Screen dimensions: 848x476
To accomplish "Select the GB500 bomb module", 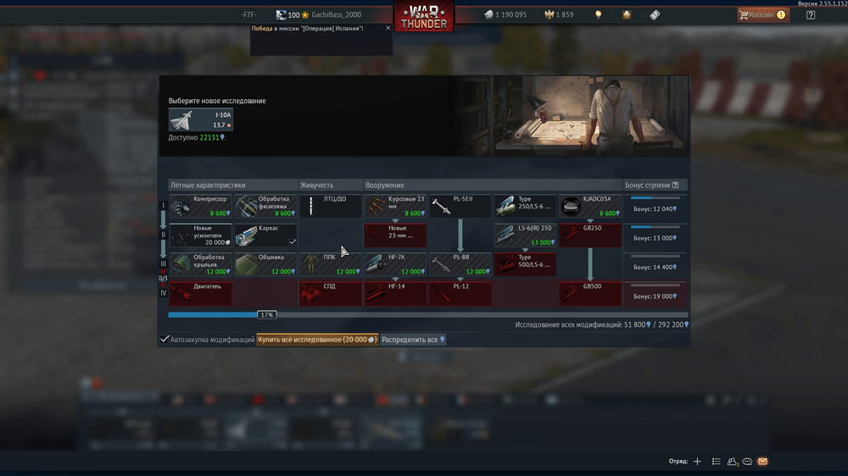I will [590, 293].
